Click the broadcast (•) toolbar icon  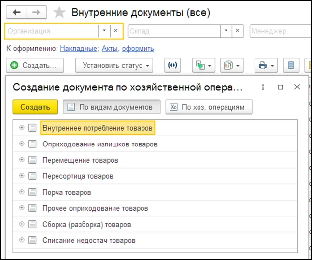click(x=172, y=65)
